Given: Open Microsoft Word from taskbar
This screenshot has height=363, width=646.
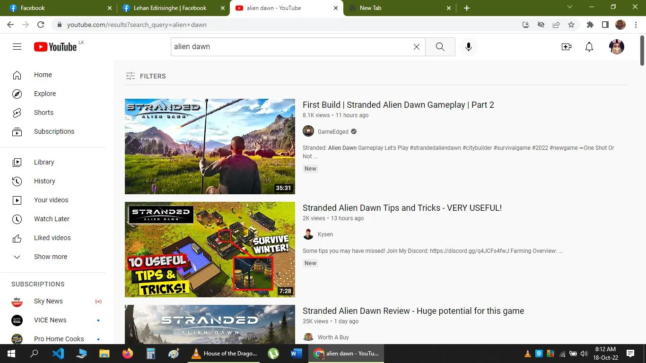Looking at the screenshot, I should pos(297,354).
